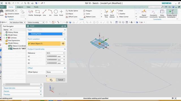181x101 pixels.
Task: Open the ZC value options dropdown
Action: click(64, 63)
